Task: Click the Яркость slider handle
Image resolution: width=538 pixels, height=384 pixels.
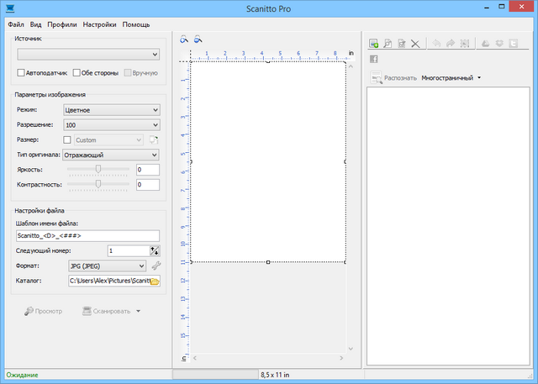Action: [98, 169]
